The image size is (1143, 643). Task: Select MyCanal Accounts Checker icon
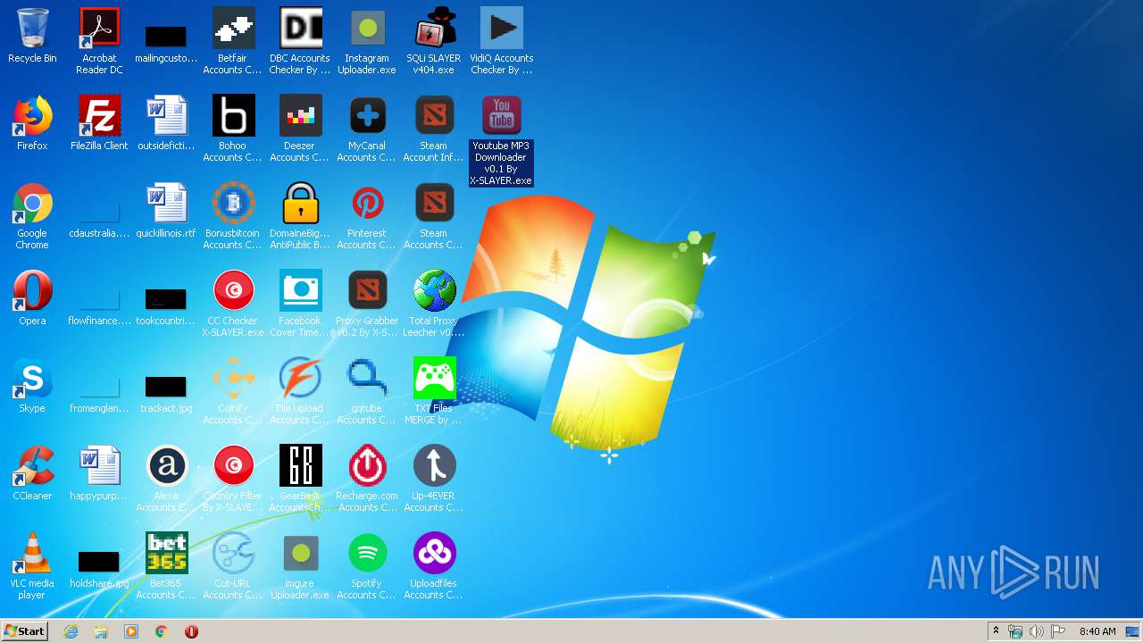point(367,129)
